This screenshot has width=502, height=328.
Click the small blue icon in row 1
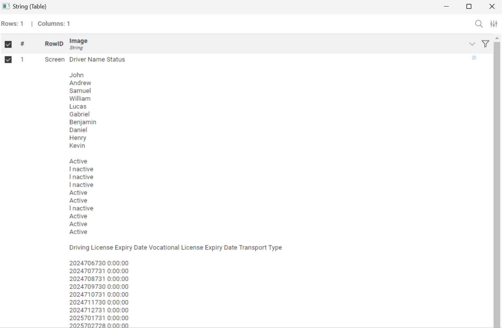(x=474, y=58)
